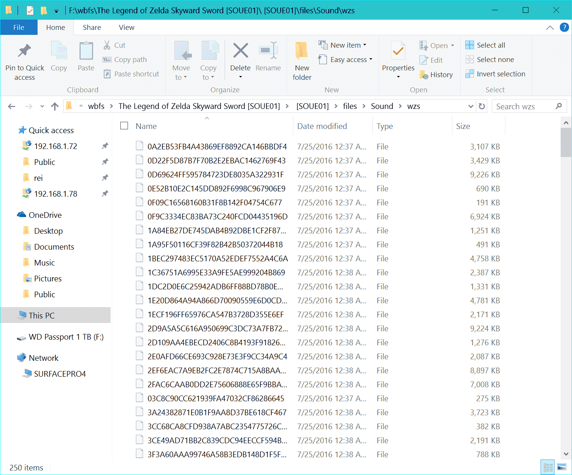Open the Delete dropdown
The image size is (572, 475).
(x=240, y=77)
